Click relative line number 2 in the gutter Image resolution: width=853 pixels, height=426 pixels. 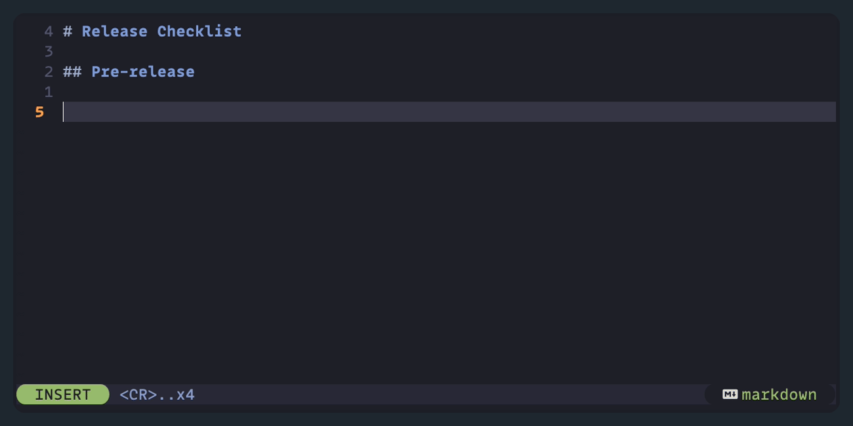(48, 71)
